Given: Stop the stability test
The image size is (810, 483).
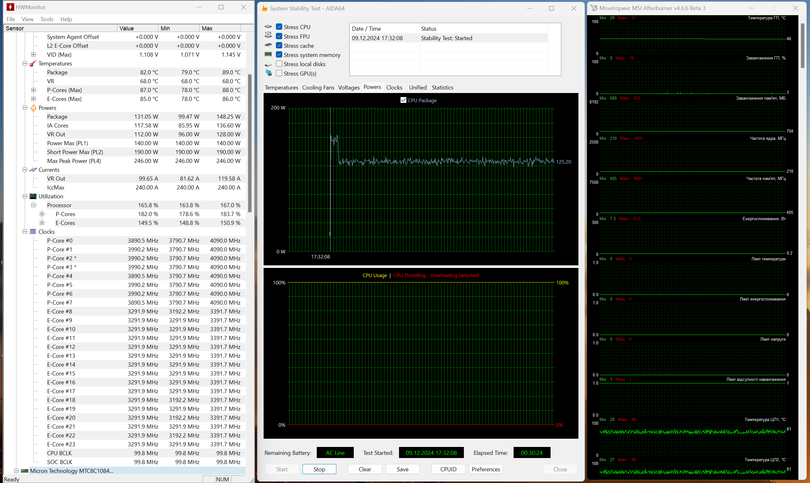Looking at the screenshot, I should 319,469.
